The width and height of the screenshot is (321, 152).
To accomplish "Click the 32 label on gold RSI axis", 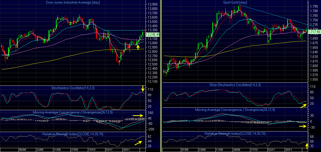I will click(312, 146).
